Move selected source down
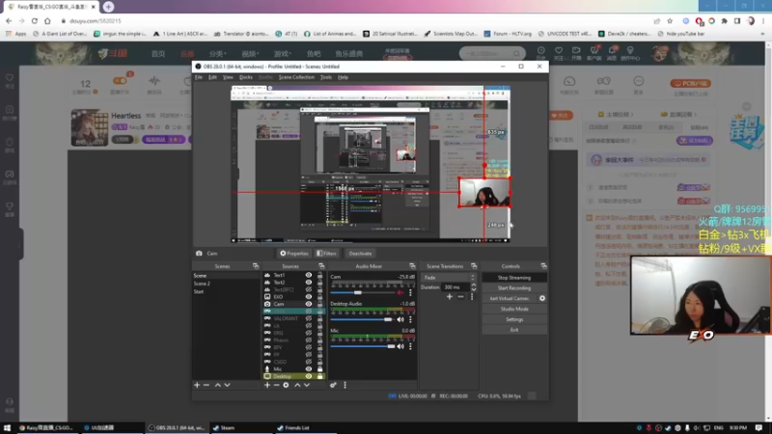The height and width of the screenshot is (434, 772). pos(307,385)
